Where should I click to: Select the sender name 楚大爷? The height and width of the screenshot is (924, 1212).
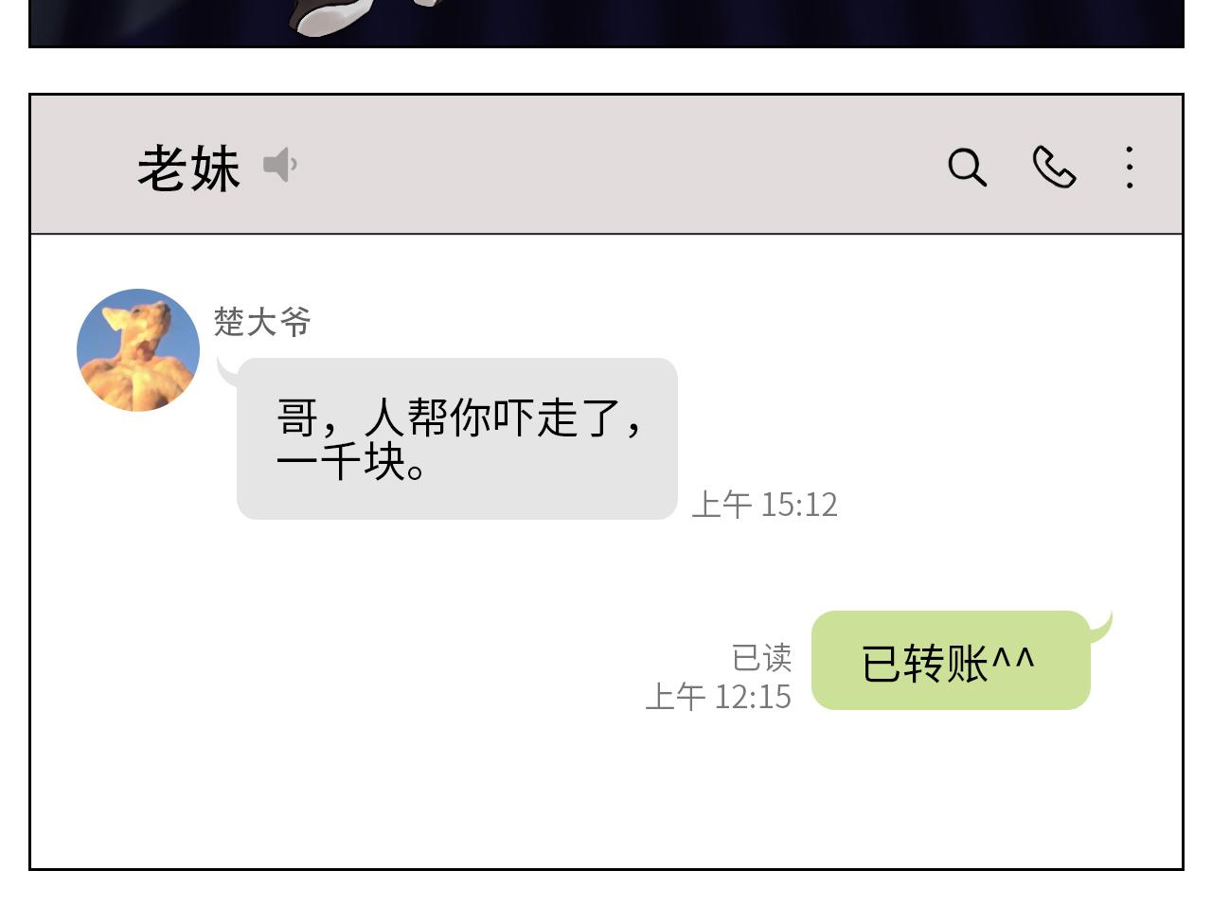(x=262, y=322)
